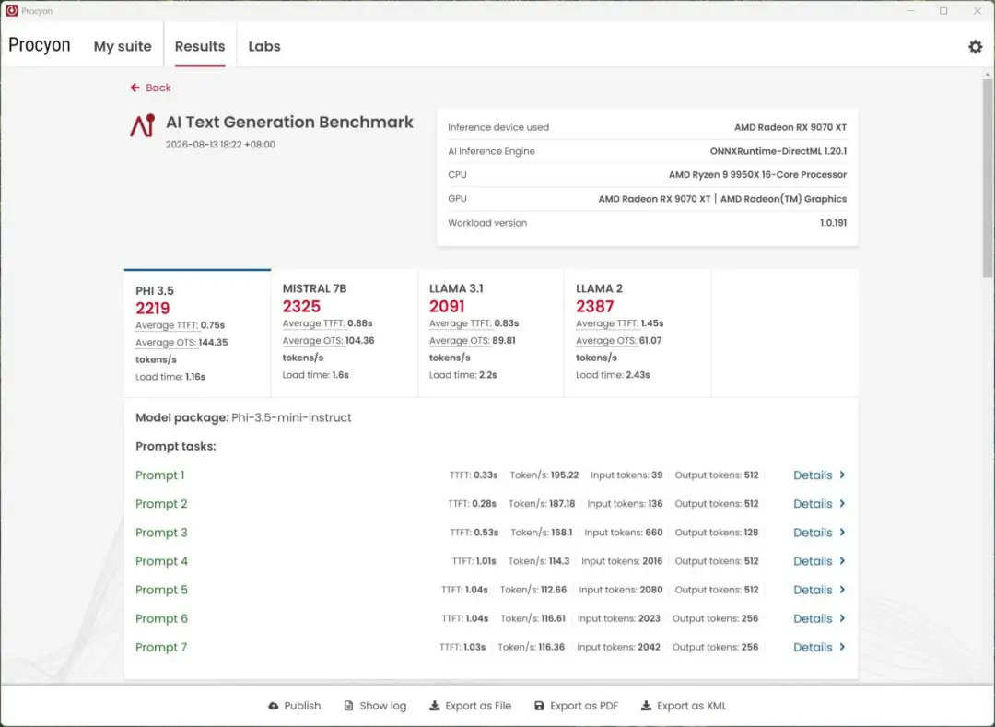Click the vertical scrollbar thumb
The width and height of the screenshot is (995, 727).
[x=988, y=178]
